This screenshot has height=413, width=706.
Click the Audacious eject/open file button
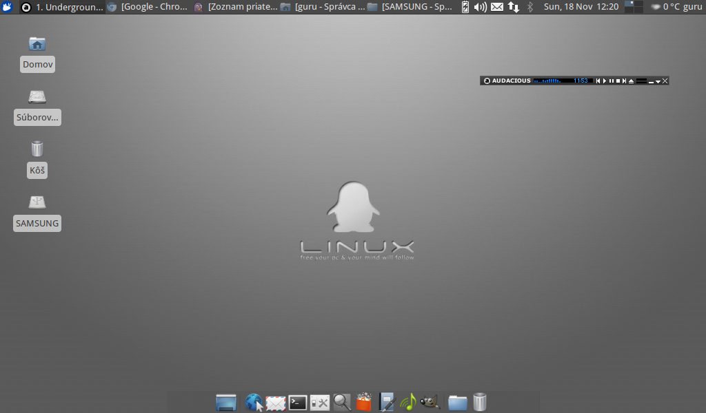pyautogui.click(x=632, y=81)
